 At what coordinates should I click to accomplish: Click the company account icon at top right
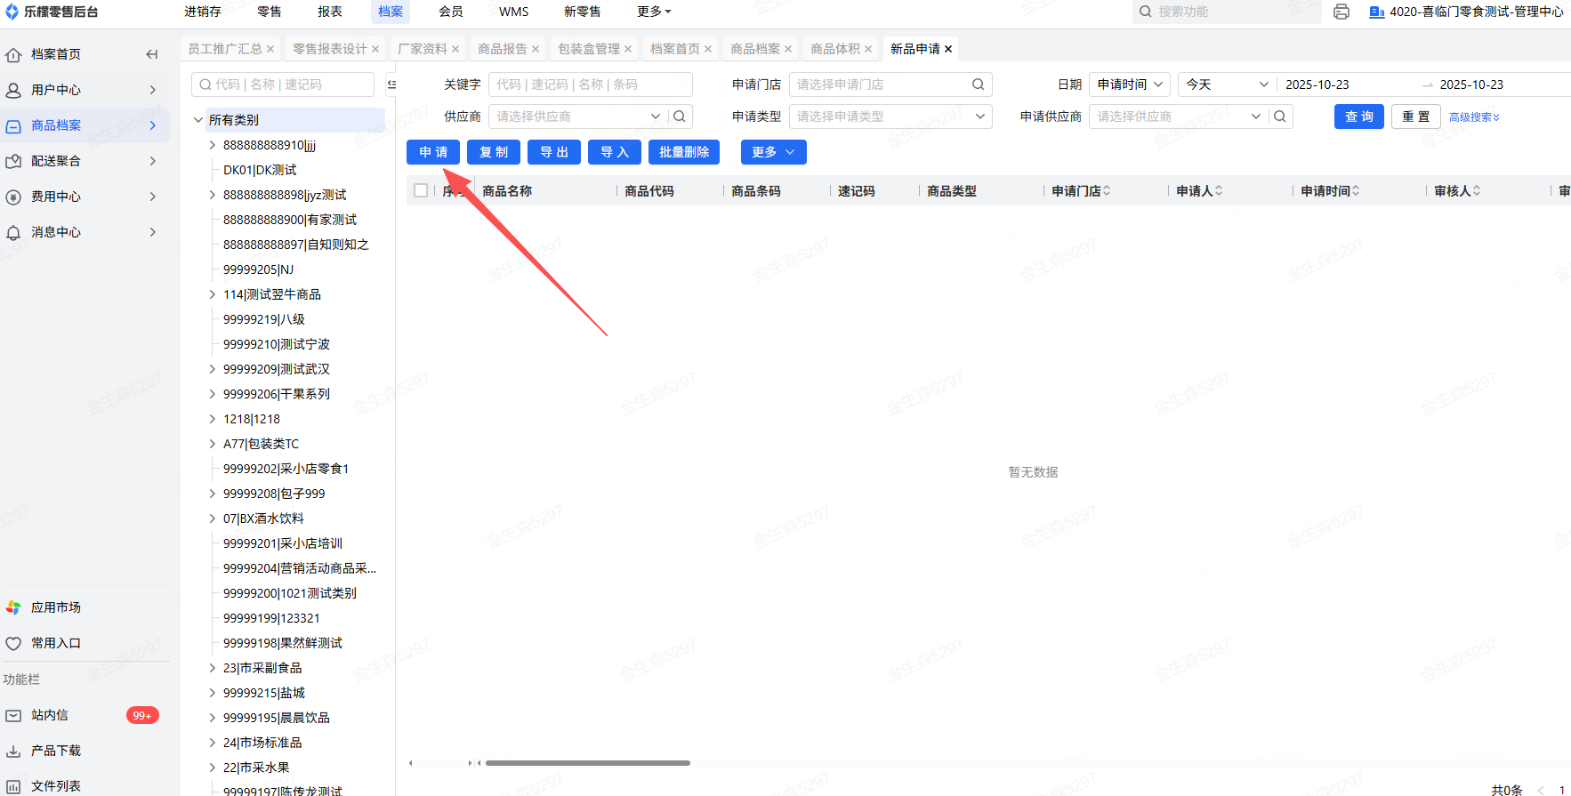click(x=1376, y=12)
